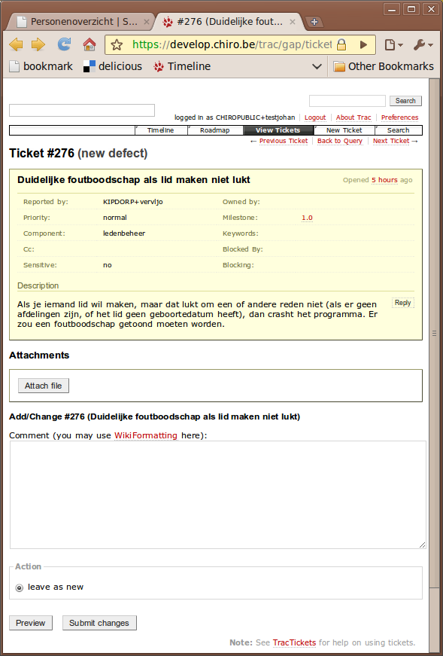Open the Timeline navigation item
Image resolution: width=443 pixels, height=656 pixels.
tap(160, 130)
